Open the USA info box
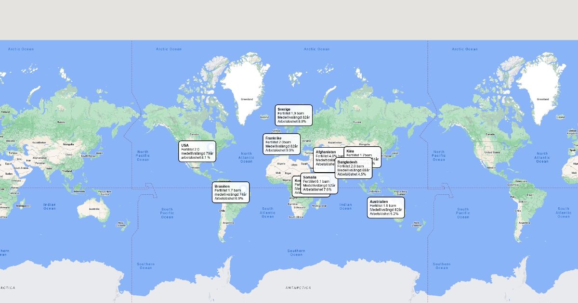Screen dimensions: 578x303 [x=197, y=151]
